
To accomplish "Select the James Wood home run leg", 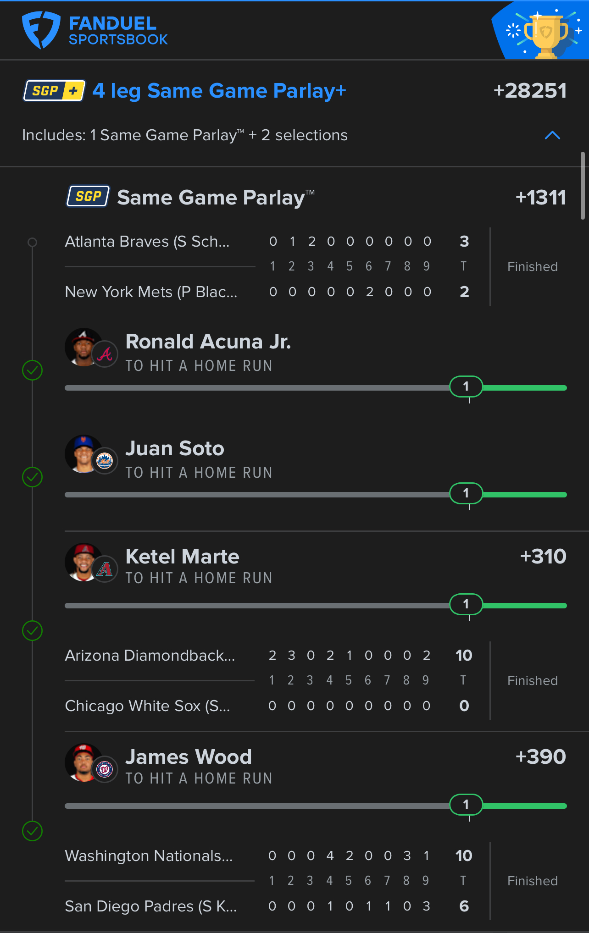I will pos(189,766).
